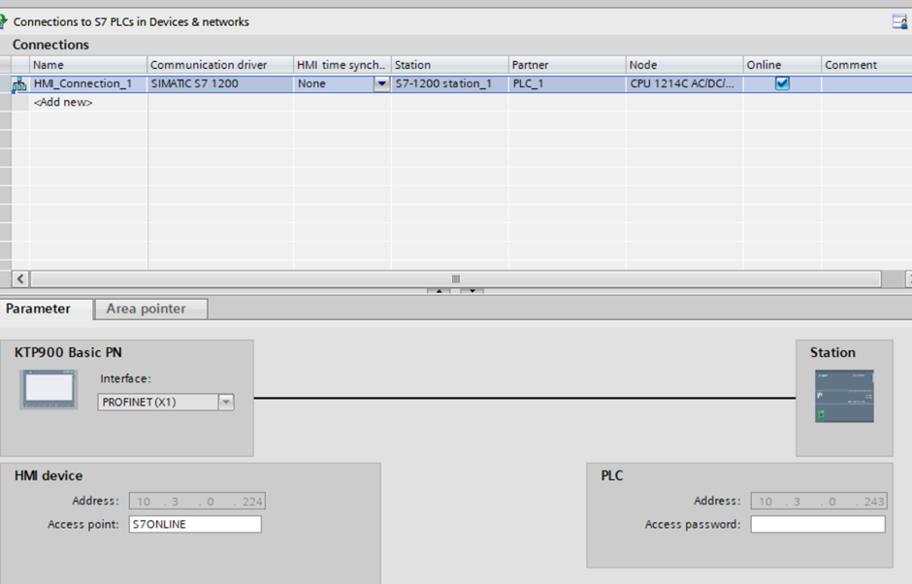The image size is (912, 584).
Task: Click the Comment column header
Action: point(866,65)
